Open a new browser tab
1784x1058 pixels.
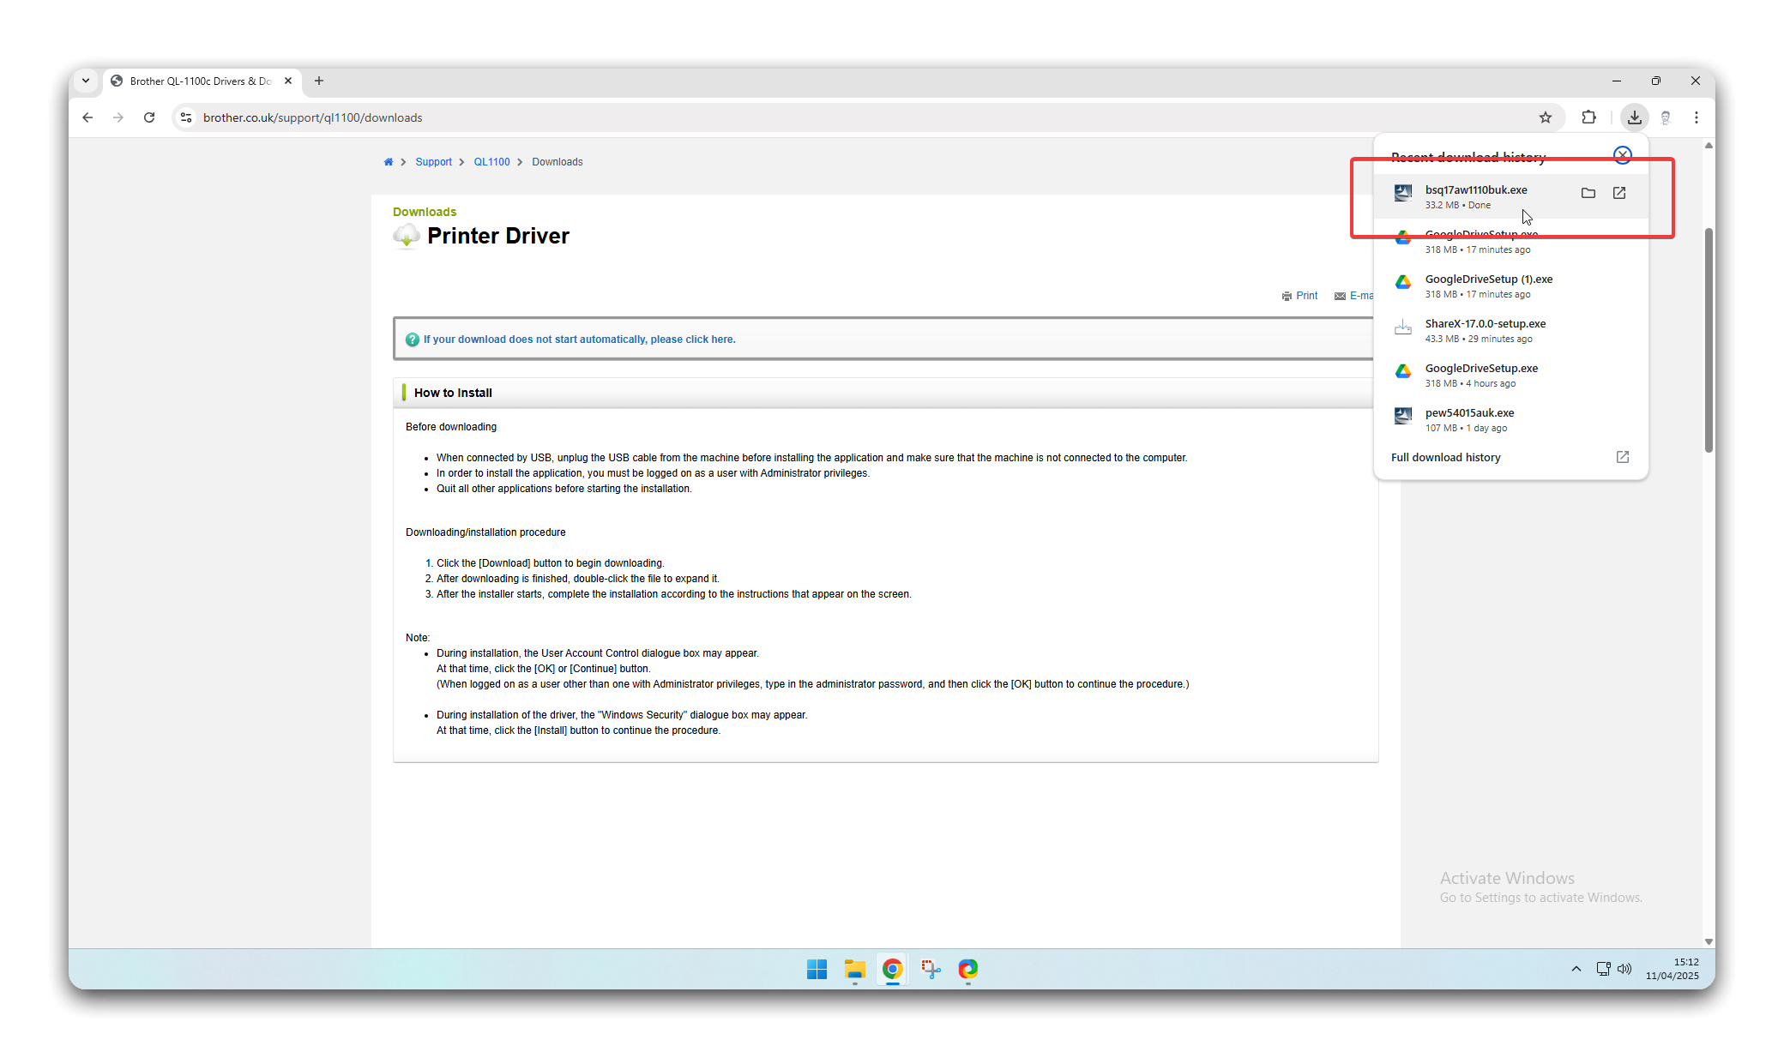click(x=319, y=81)
